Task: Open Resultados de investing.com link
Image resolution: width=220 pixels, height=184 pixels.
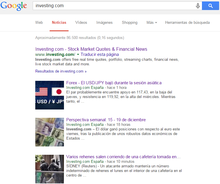Action: tap(61, 71)
